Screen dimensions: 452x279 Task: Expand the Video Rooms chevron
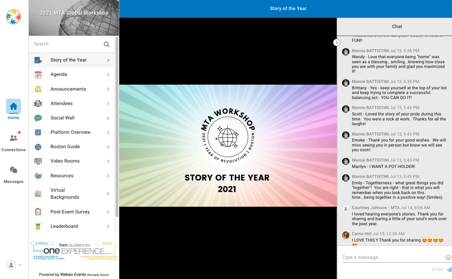(108, 161)
